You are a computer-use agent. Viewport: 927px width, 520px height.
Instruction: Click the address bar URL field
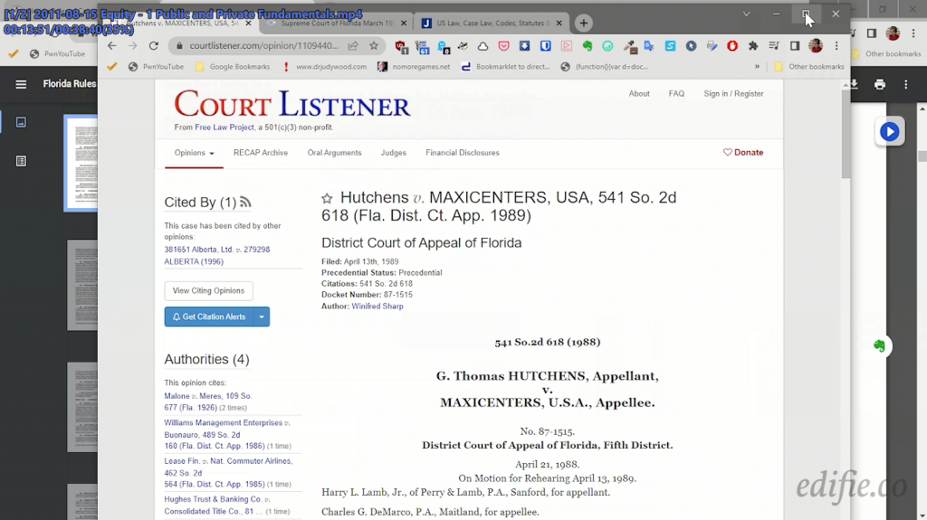coord(263,46)
